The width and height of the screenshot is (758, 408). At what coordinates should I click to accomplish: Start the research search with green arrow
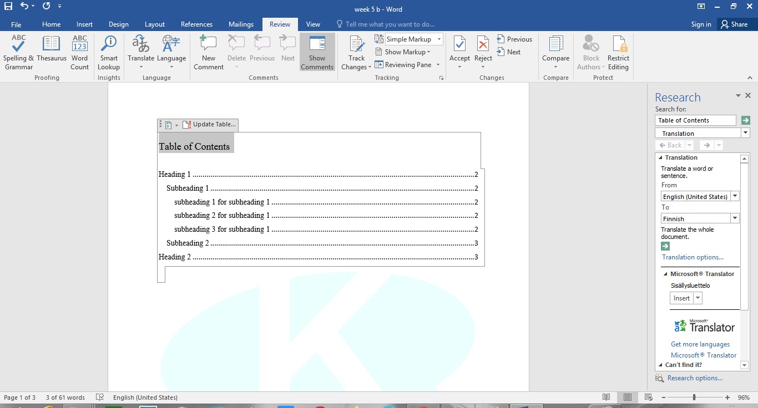[x=745, y=120]
